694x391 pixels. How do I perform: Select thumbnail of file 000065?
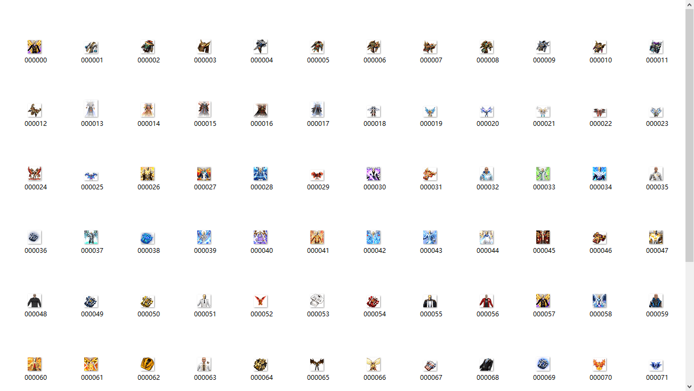point(318,364)
